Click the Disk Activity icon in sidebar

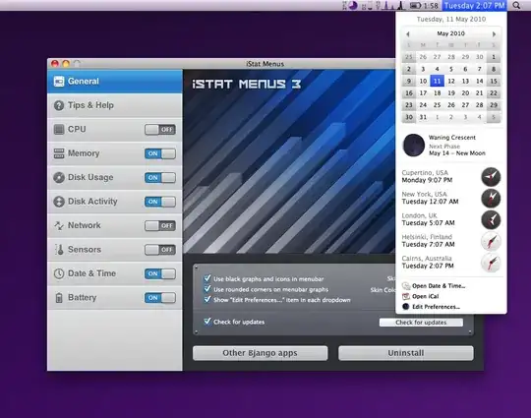(59, 202)
